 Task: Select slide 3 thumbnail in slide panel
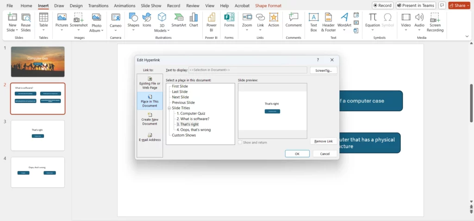pos(37,135)
